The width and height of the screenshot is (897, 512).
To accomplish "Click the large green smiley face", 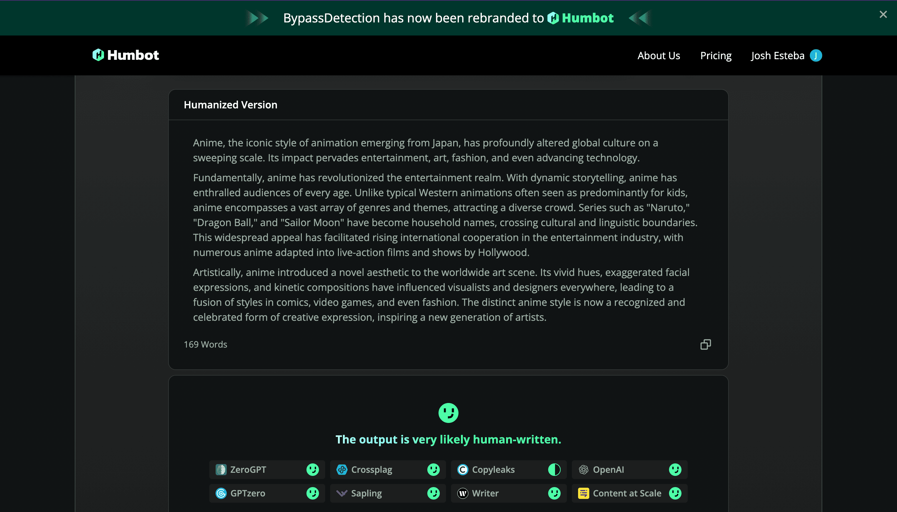I will coord(448,413).
